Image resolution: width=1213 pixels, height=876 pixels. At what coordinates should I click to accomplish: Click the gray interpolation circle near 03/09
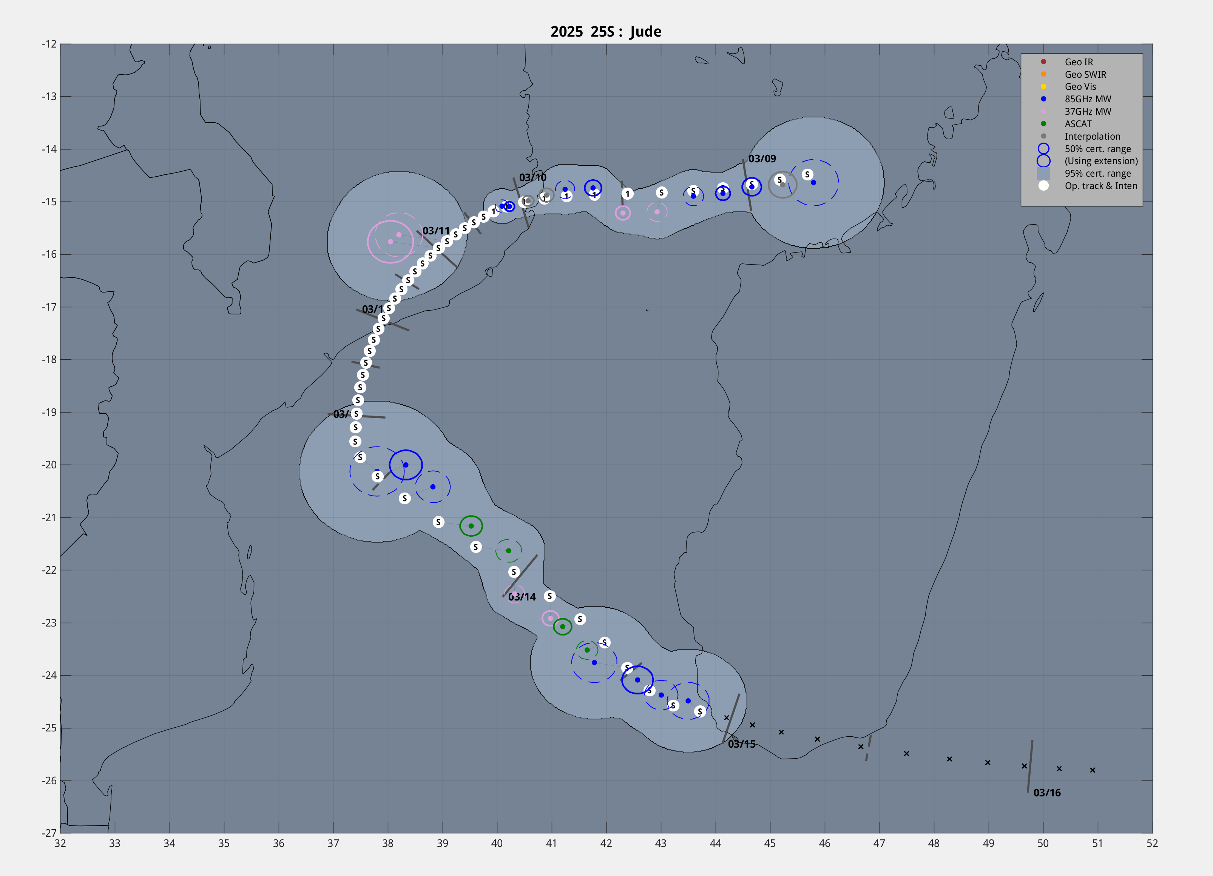point(782,185)
